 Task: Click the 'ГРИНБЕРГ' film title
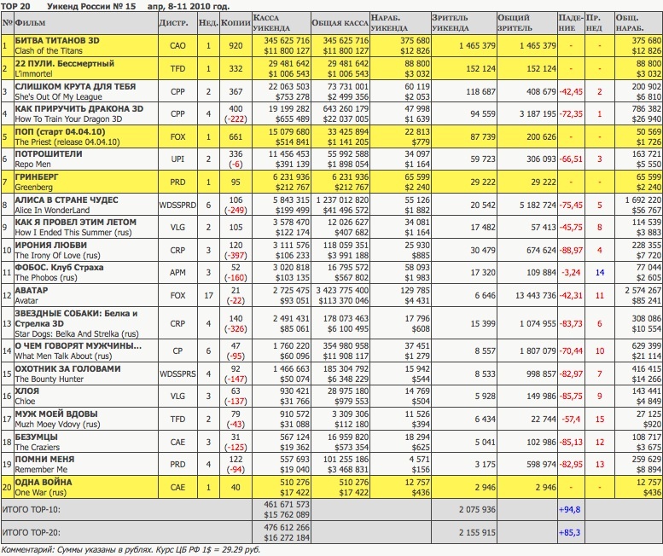click(39, 179)
